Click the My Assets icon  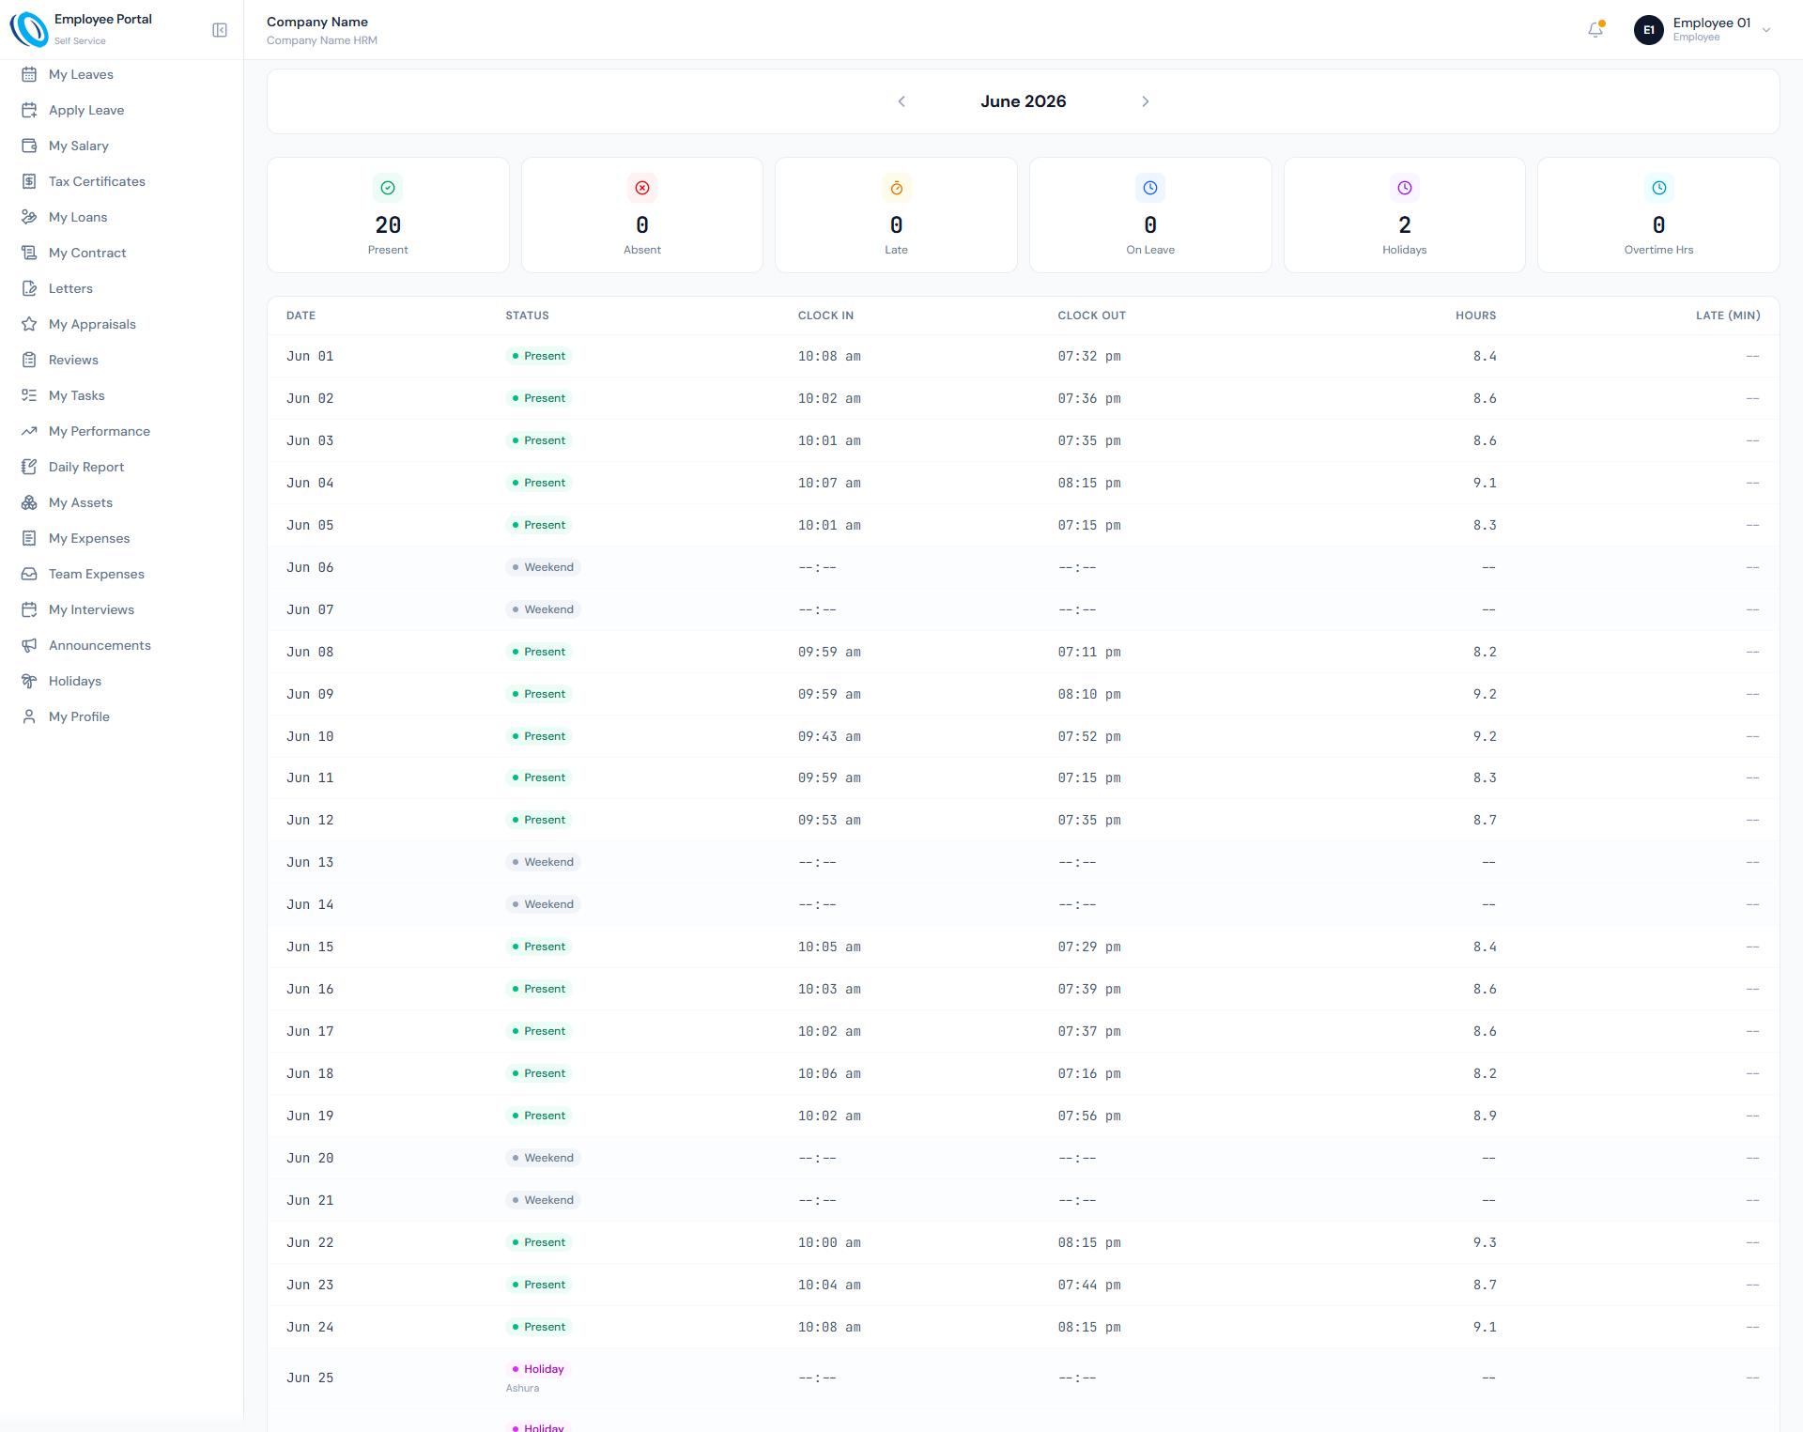(29, 502)
